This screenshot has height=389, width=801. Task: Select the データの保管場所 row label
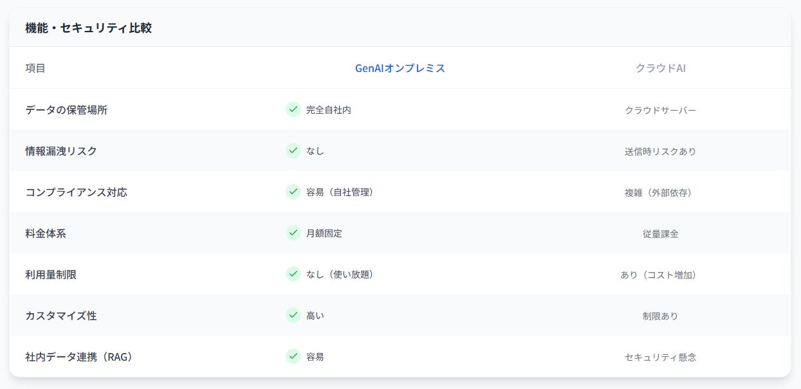(66, 110)
